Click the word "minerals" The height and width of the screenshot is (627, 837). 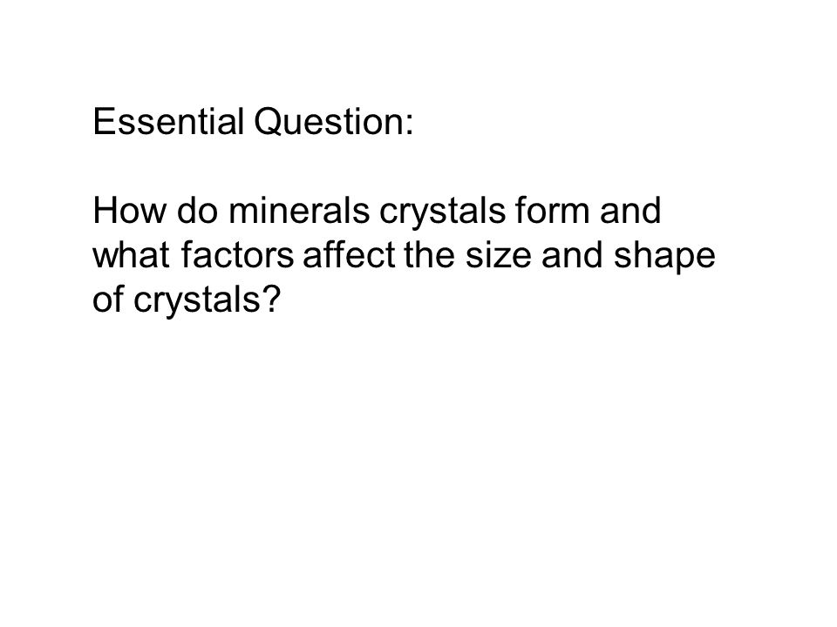point(299,211)
